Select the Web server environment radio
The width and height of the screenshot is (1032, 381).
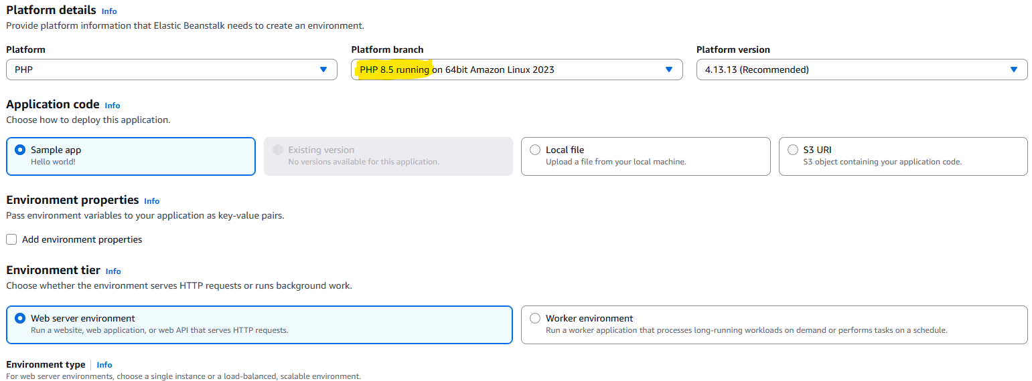pos(20,318)
